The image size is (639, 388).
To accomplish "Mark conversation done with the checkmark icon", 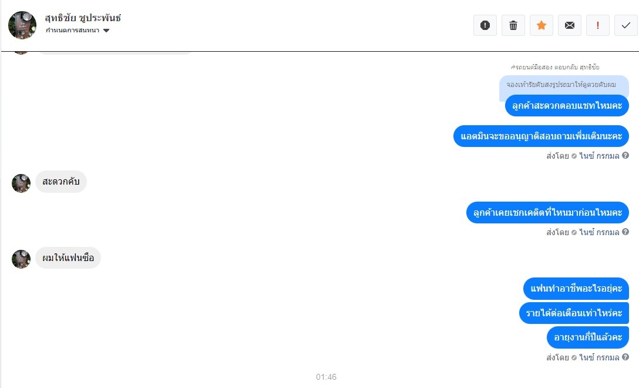I will coord(626,25).
